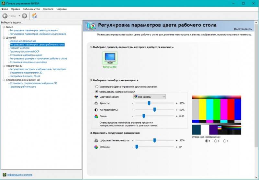Click the desktop color page header icon
The height and width of the screenshot is (180, 259).
pos(91,26)
